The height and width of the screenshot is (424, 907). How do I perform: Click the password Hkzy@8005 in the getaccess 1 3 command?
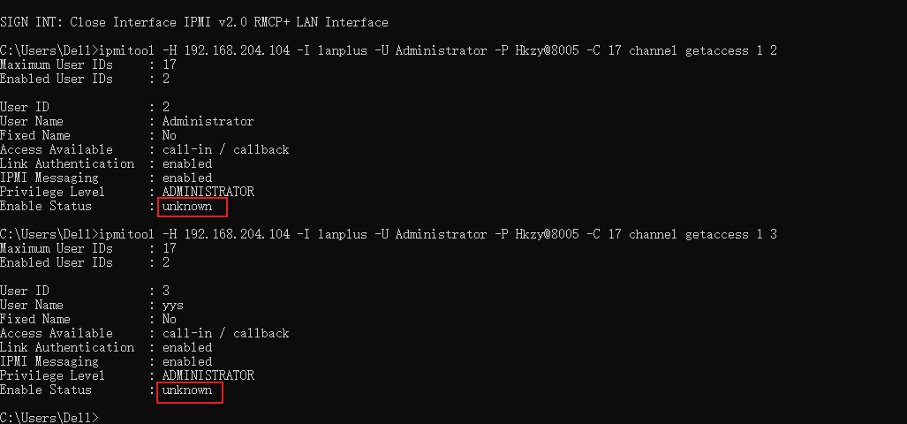[547, 234]
